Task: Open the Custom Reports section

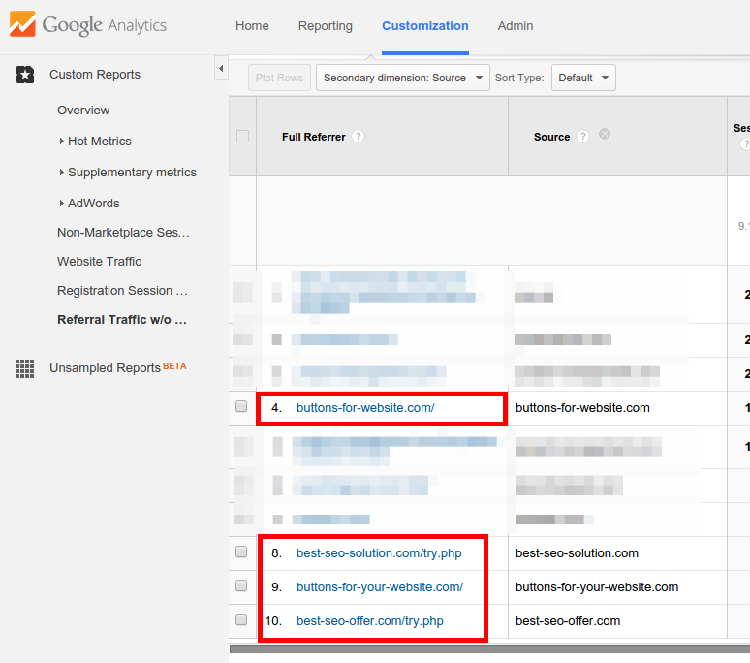Action: click(95, 75)
